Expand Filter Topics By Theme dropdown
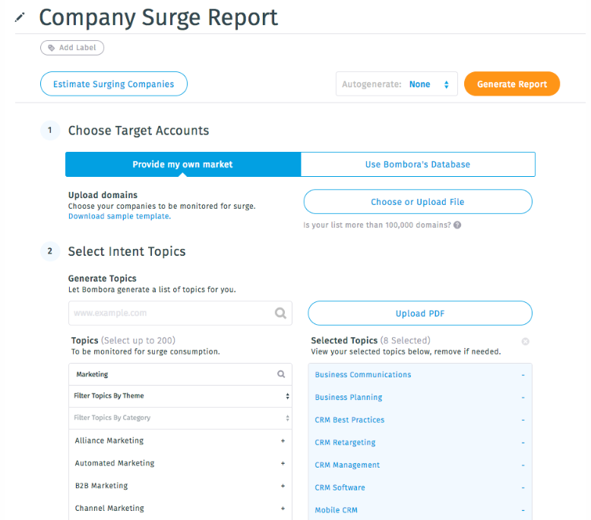 (x=180, y=396)
